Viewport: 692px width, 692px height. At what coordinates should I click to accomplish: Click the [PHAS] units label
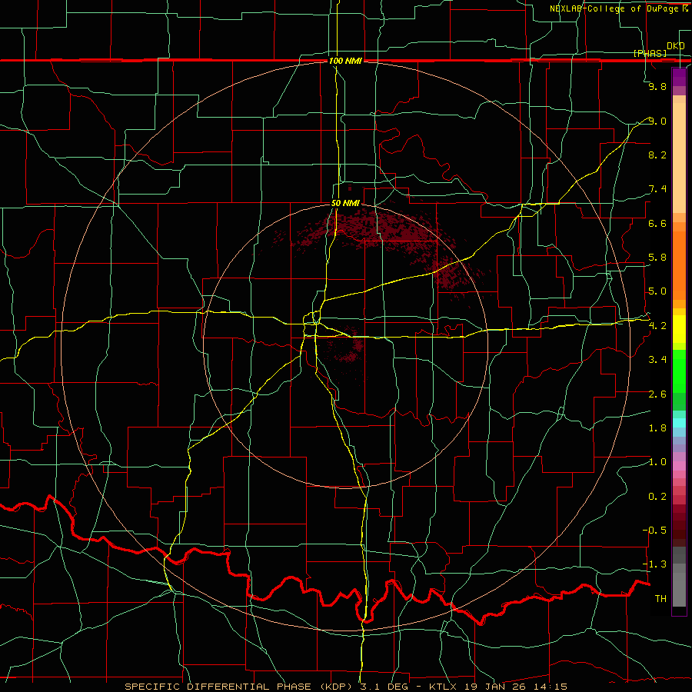pyautogui.click(x=650, y=53)
